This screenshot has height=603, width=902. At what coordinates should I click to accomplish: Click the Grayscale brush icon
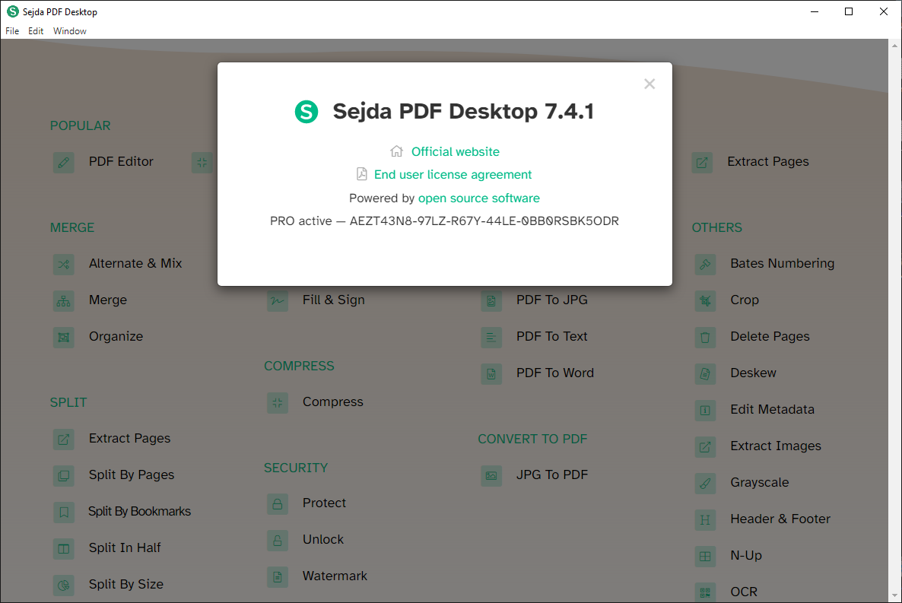tap(705, 484)
